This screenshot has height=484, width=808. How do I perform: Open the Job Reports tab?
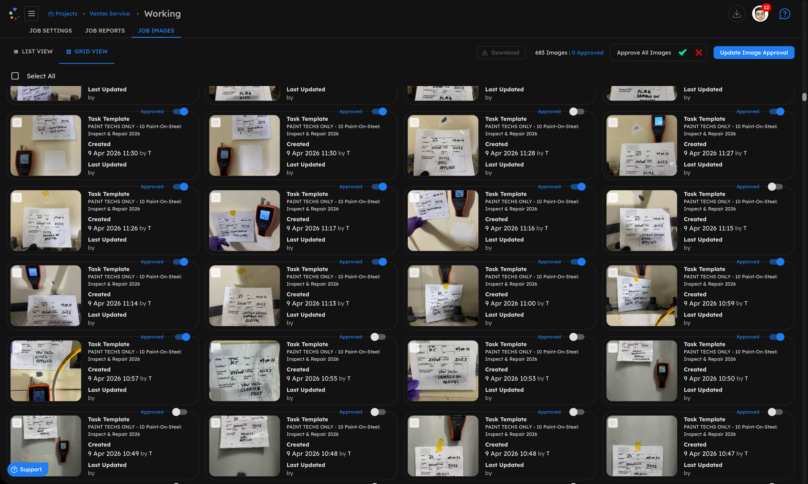coord(105,31)
